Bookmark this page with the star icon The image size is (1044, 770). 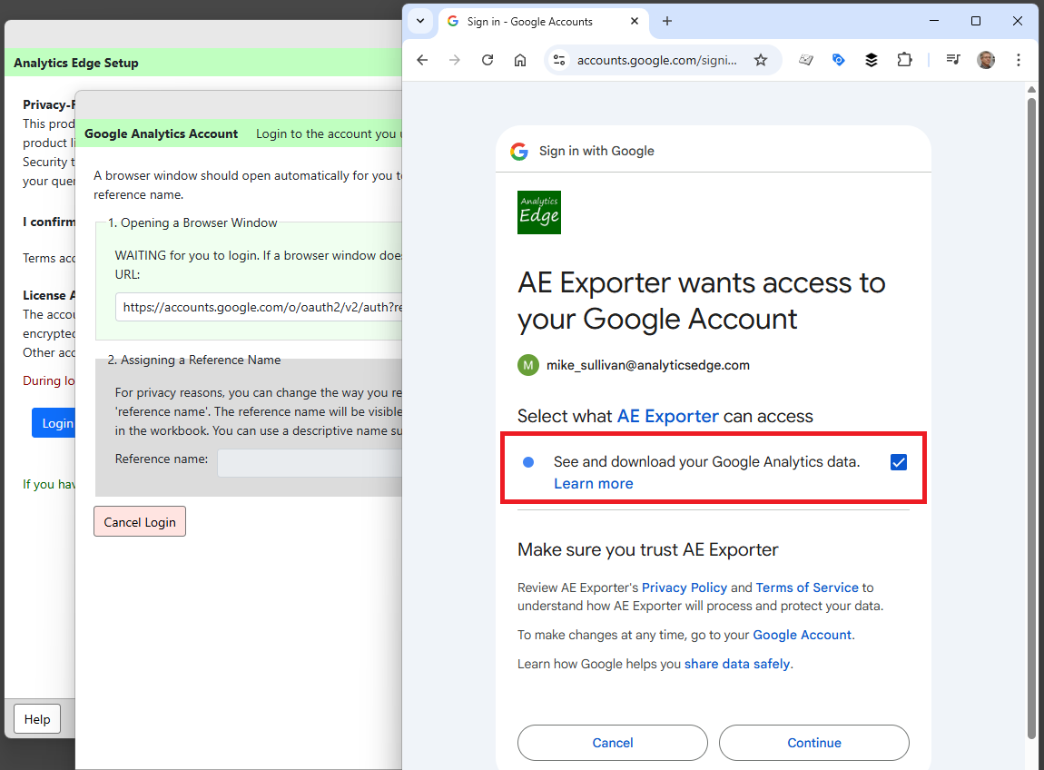coord(761,60)
